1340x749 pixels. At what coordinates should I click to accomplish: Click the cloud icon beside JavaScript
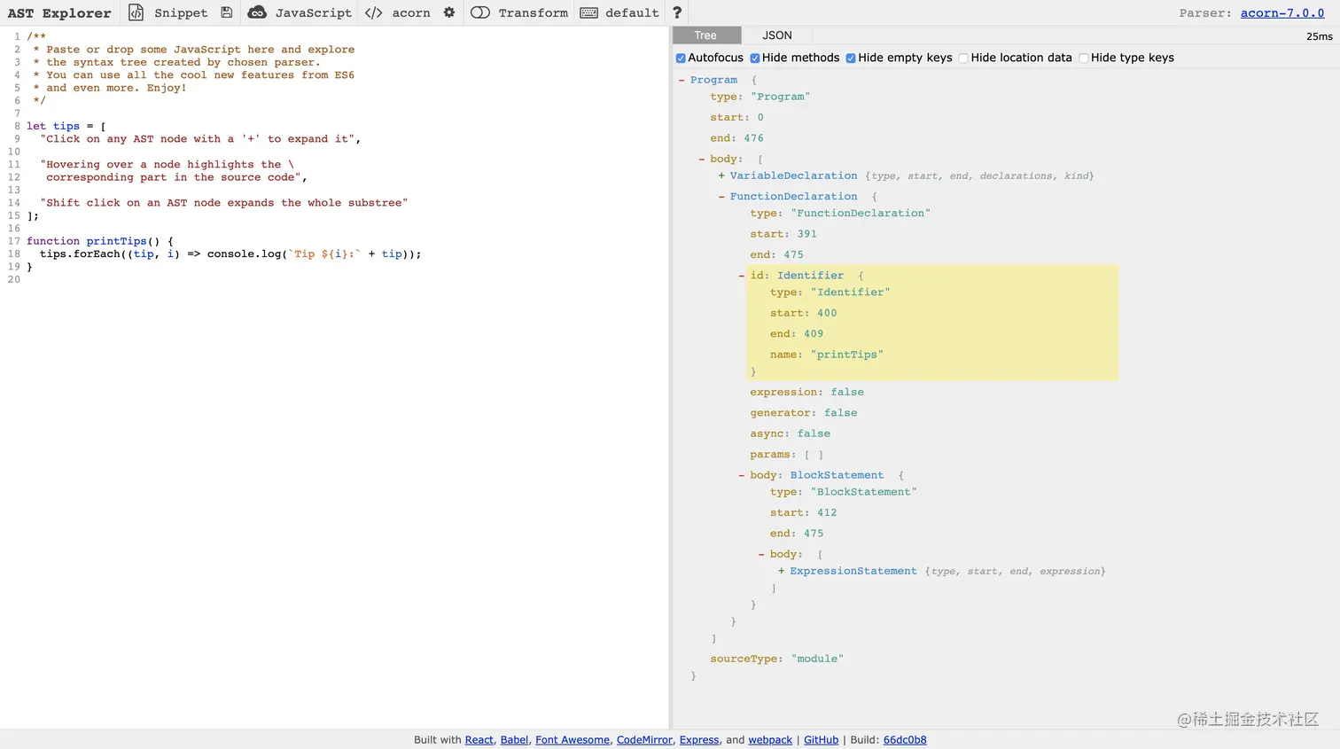[x=257, y=12]
